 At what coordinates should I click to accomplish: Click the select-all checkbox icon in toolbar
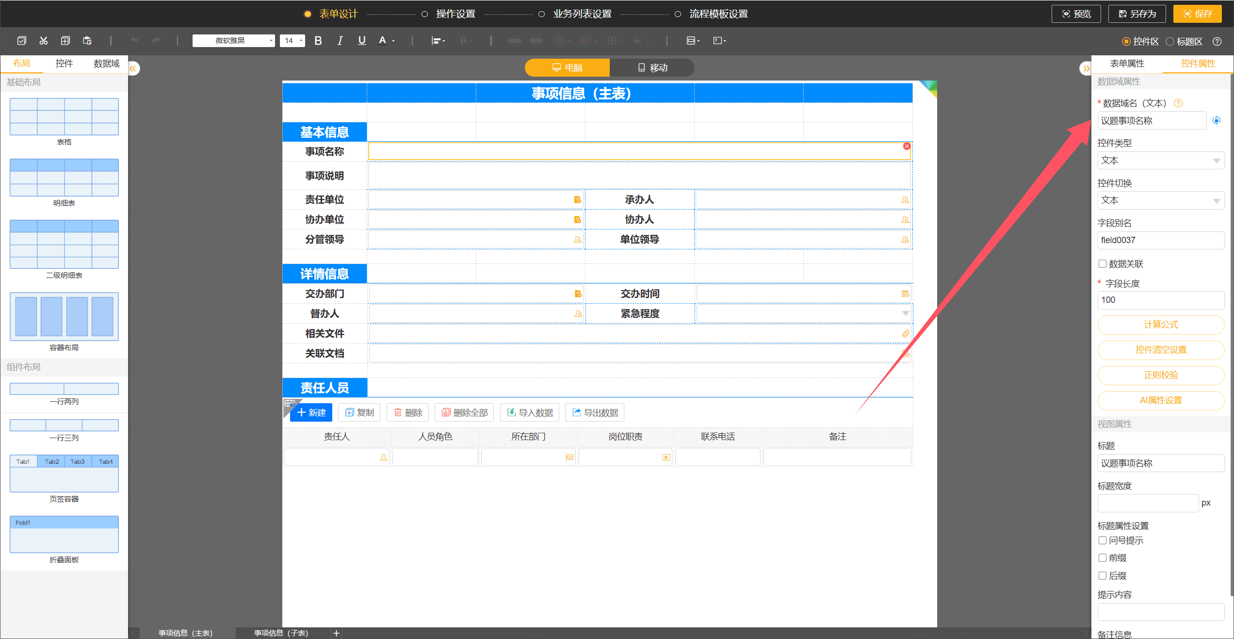click(x=22, y=41)
